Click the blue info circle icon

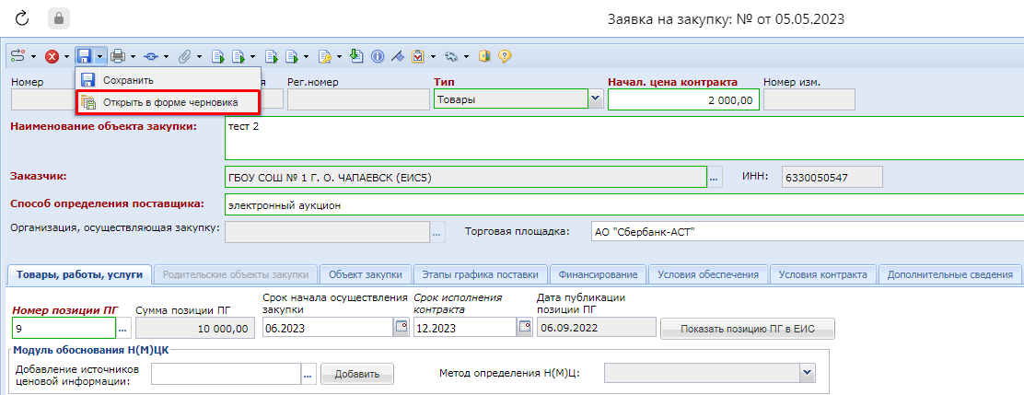[378, 56]
